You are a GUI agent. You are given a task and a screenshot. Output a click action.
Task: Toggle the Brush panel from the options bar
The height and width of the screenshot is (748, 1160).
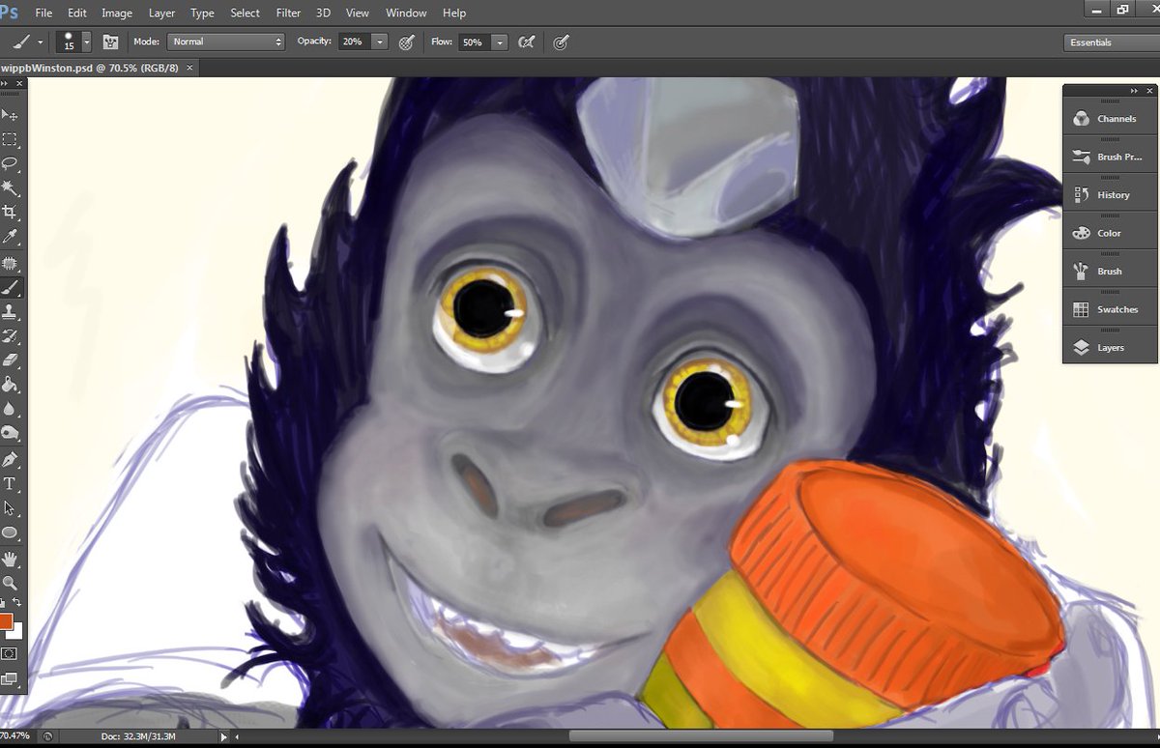pos(110,43)
